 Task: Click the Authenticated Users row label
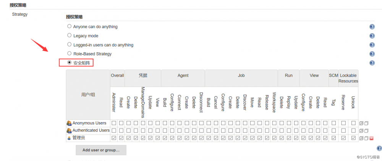(x=91, y=130)
